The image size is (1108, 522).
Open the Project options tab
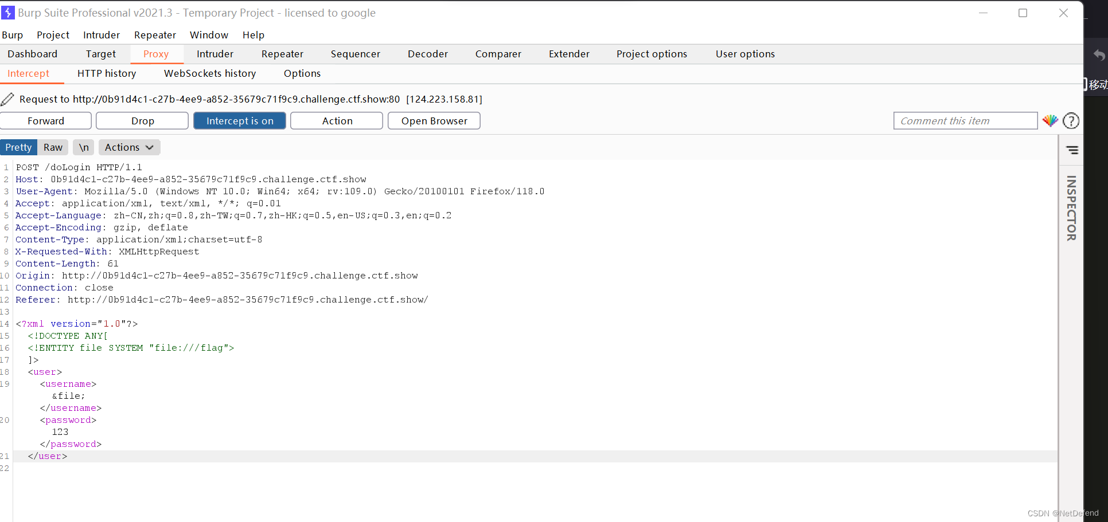pyautogui.click(x=651, y=54)
